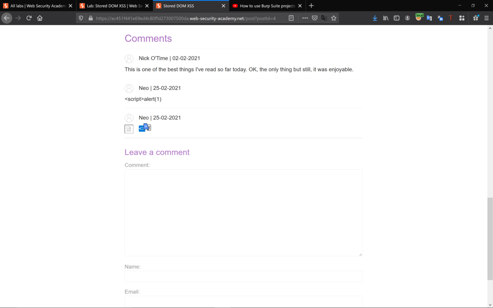The height and width of the screenshot is (308, 493).
Task: Open the downloads panel
Action: [x=375, y=18]
